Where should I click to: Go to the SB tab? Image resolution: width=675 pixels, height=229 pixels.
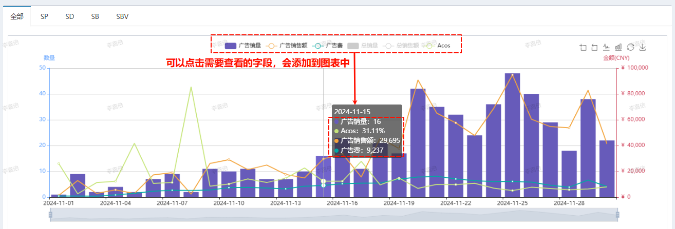click(95, 16)
